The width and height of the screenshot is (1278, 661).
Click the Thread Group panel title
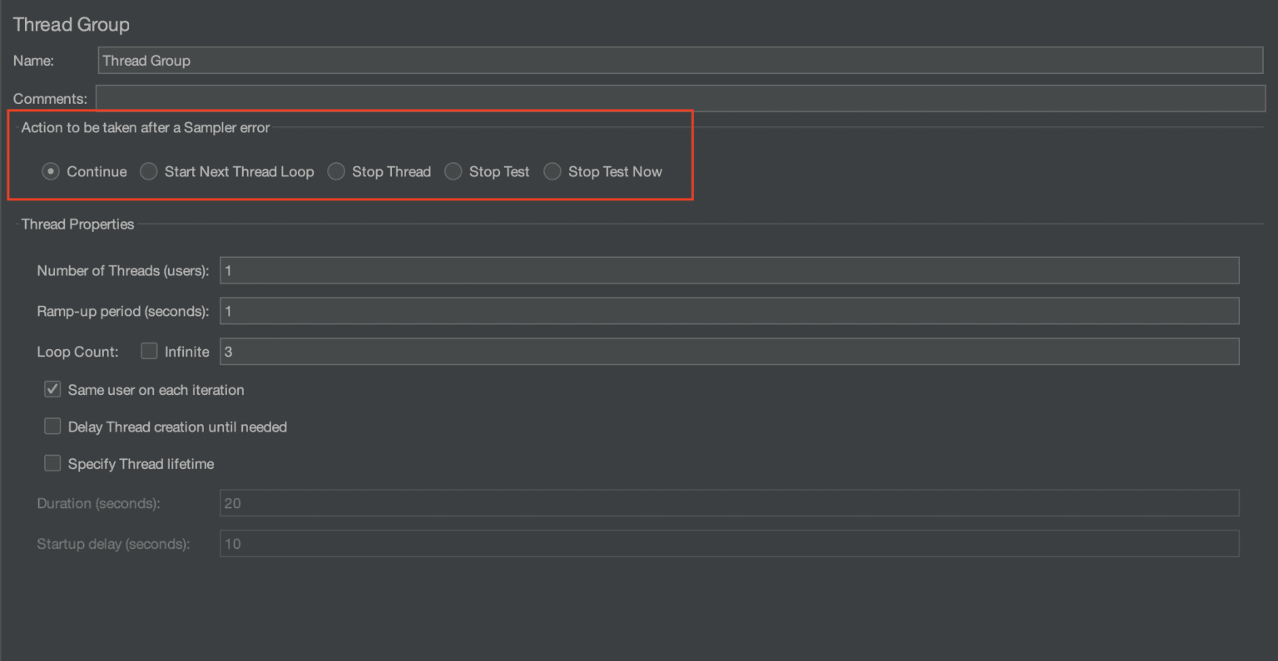[71, 24]
